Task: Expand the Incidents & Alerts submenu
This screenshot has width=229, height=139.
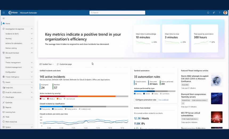Action: (x=32, y=34)
